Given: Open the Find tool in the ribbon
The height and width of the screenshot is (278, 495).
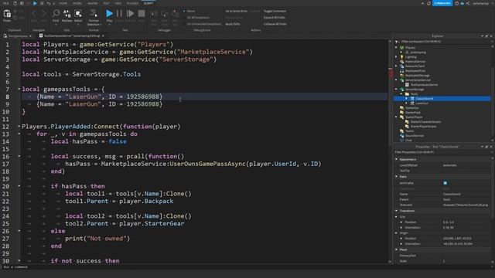Looking at the screenshot, I should coord(56,15).
